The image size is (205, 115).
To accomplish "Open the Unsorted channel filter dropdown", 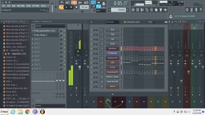I will pos(112,22).
